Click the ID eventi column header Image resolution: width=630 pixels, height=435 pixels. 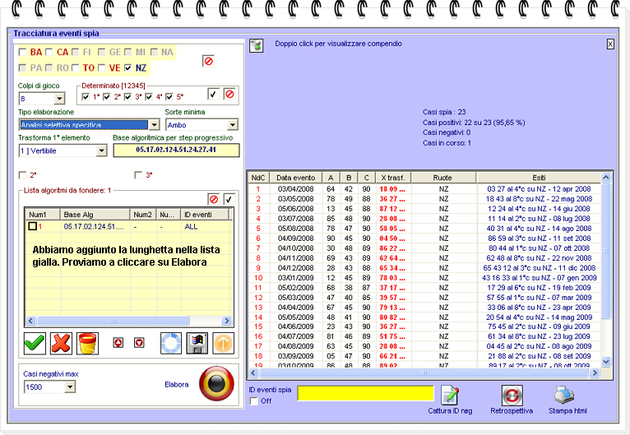(x=205, y=215)
